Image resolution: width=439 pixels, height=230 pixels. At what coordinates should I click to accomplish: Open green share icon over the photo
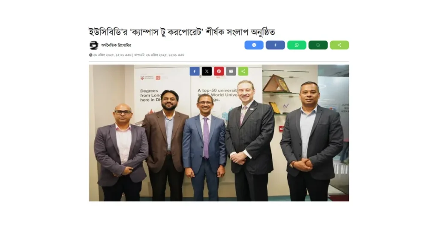243,71
